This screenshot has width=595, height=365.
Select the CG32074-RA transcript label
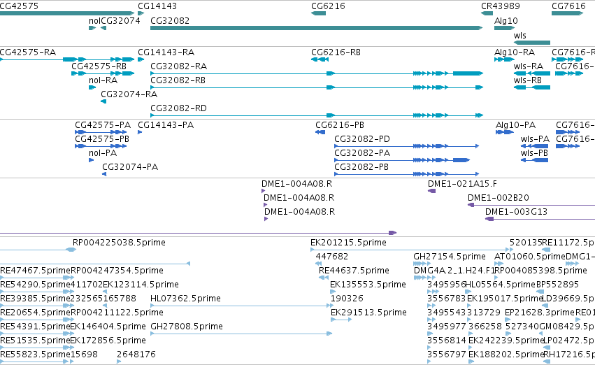[129, 94]
